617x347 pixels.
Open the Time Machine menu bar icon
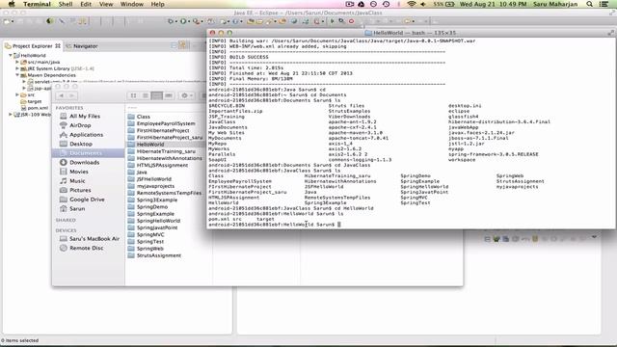click(386, 4)
